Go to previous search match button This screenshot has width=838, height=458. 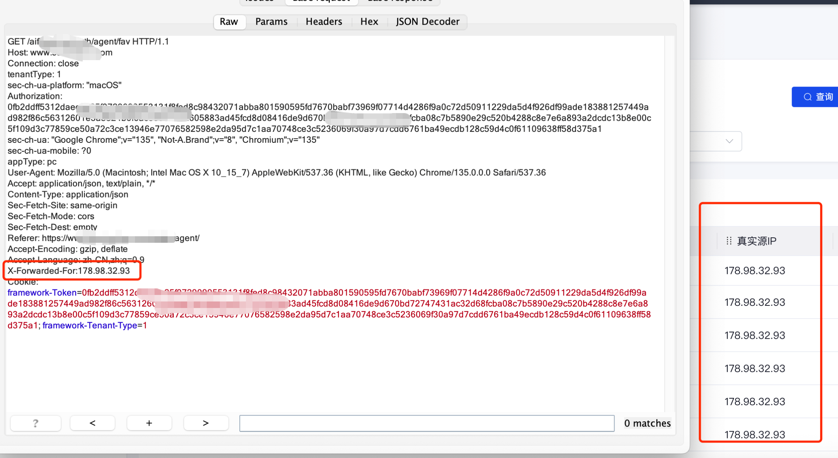[x=93, y=423]
